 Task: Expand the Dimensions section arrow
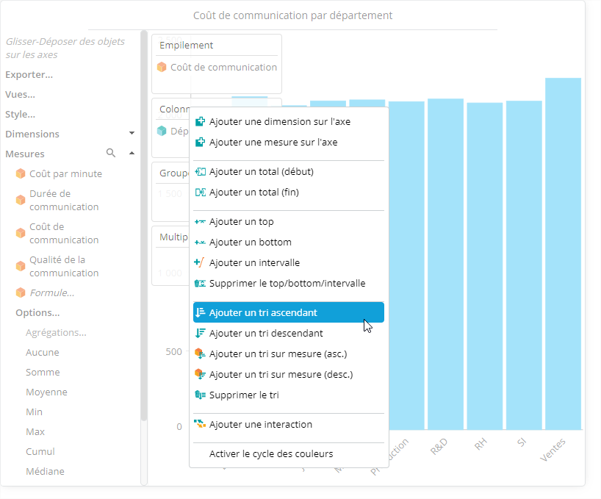[x=132, y=134]
